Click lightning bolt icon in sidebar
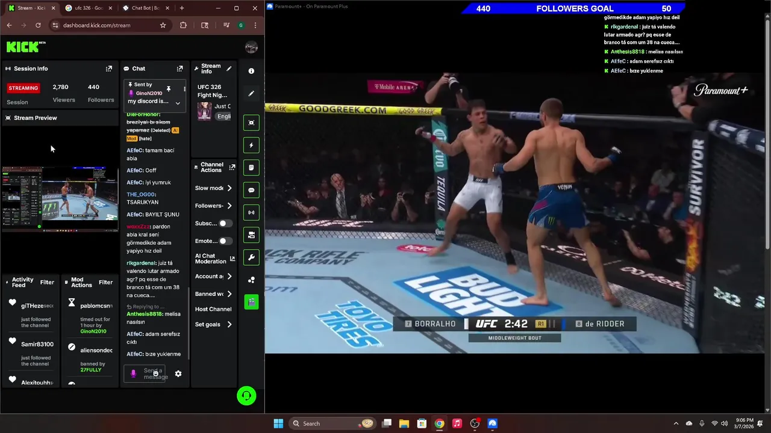 pyautogui.click(x=251, y=145)
